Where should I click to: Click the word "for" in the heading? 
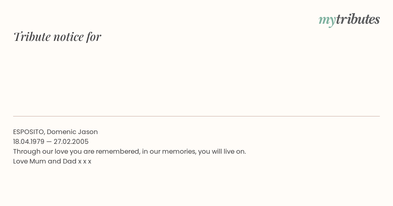coord(94,37)
